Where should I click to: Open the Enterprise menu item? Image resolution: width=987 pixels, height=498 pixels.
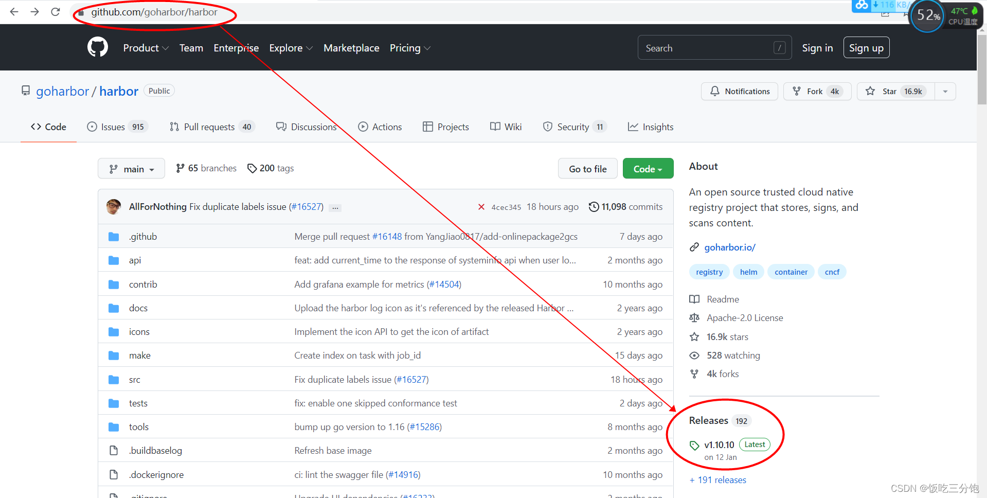tap(236, 48)
